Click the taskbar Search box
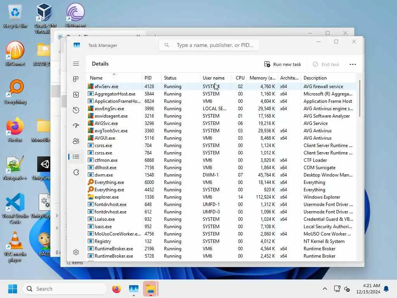Image resolution: width=397 pixels, height=298 pixels. [x=65, y=289]
